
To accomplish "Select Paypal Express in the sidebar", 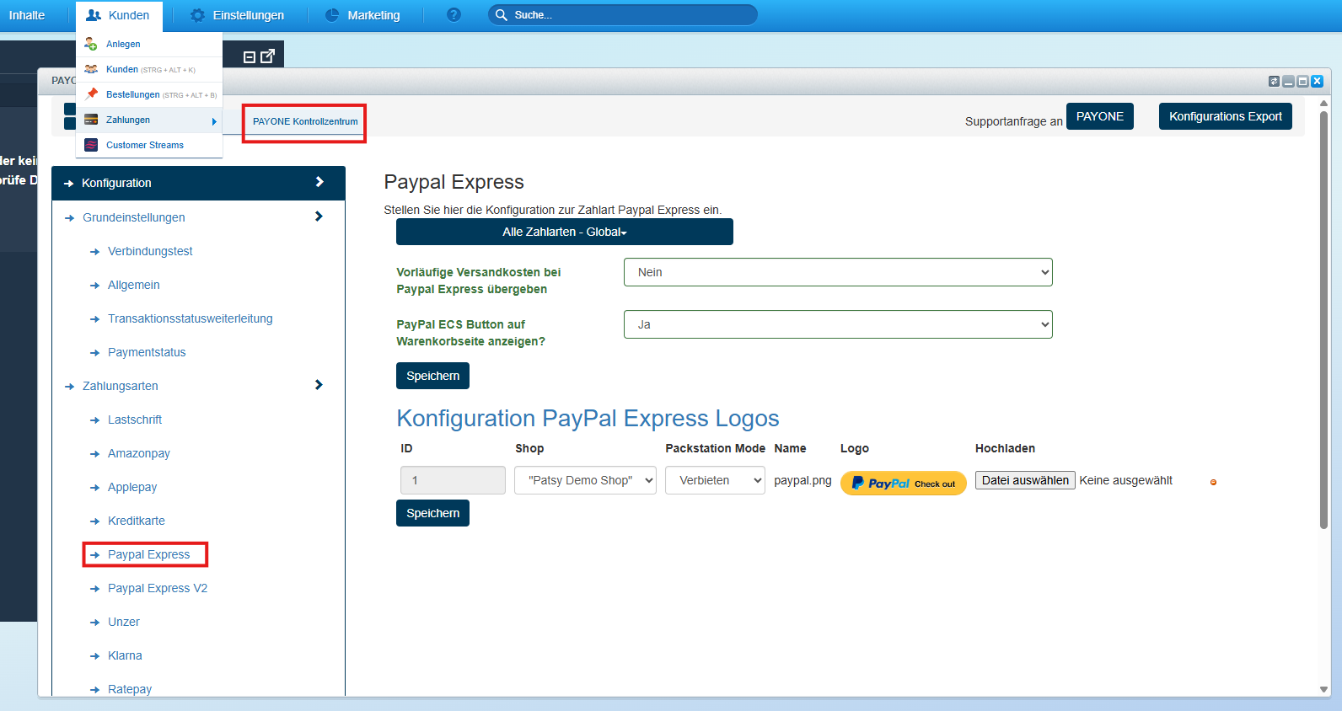I will click(148, 554).
